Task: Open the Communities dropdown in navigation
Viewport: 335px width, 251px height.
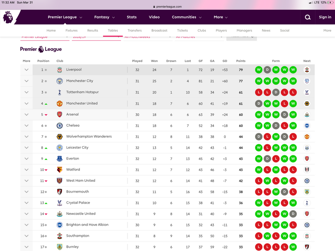Action: tap(186, 17)
